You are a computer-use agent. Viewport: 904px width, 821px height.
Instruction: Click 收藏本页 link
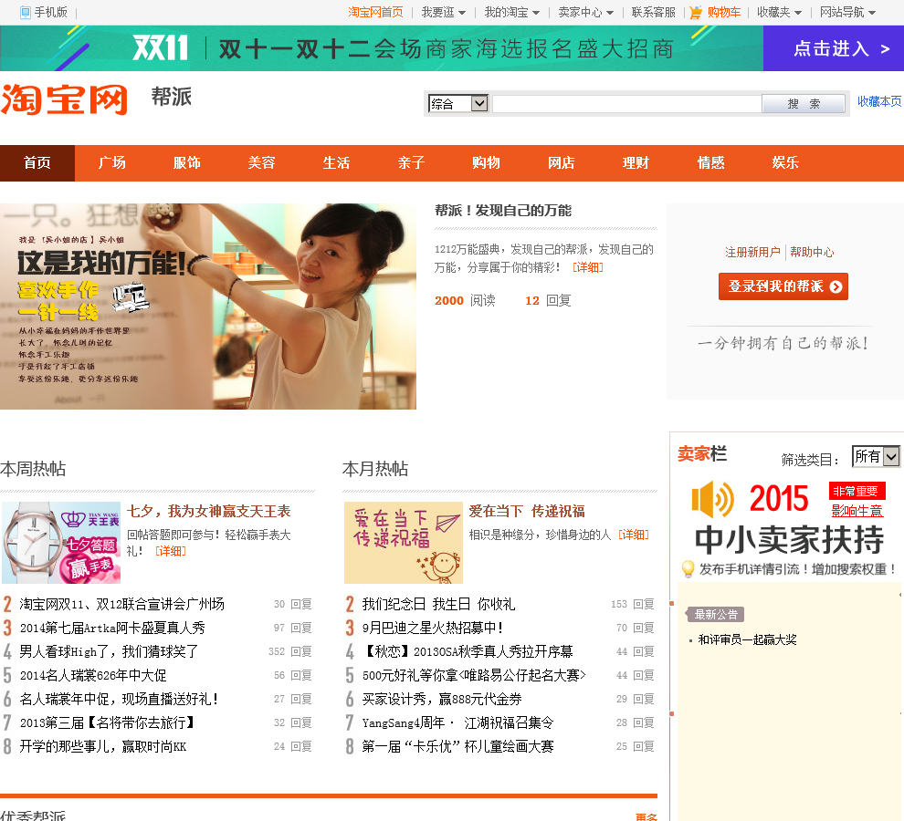[x=879, y=101]
